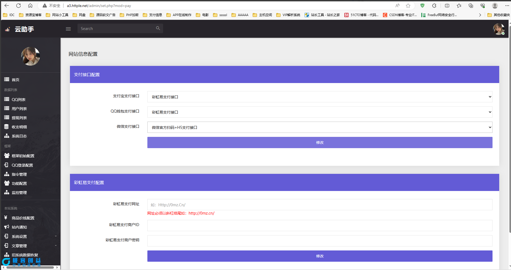Add page to favorites with star icon

(408, 6)
